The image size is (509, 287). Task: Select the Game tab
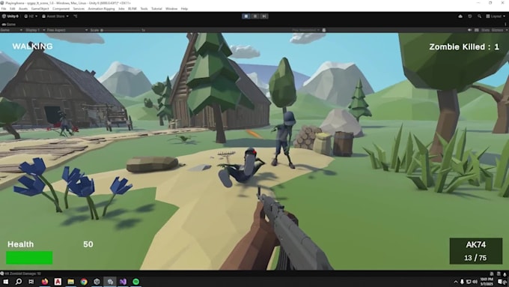pos(9,25)
